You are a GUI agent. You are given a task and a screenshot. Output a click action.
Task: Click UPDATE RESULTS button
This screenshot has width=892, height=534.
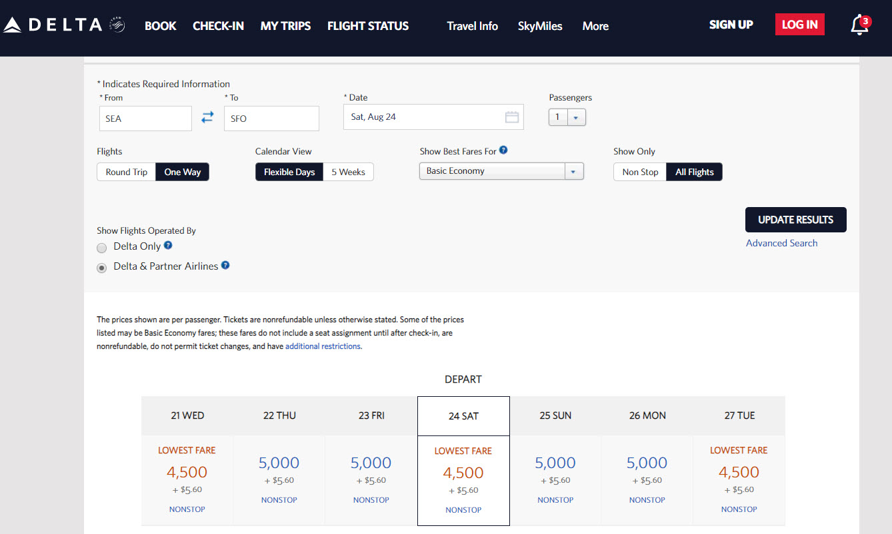coord(796,220)
